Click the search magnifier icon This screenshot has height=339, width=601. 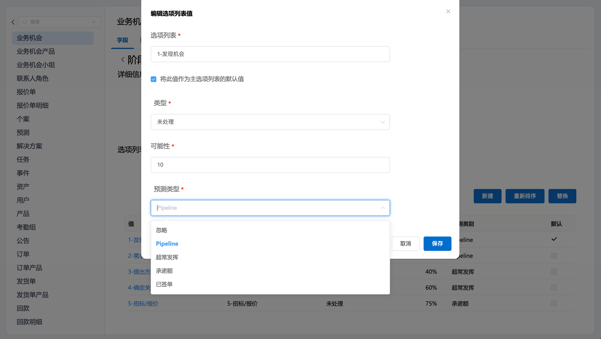point(25,22)
